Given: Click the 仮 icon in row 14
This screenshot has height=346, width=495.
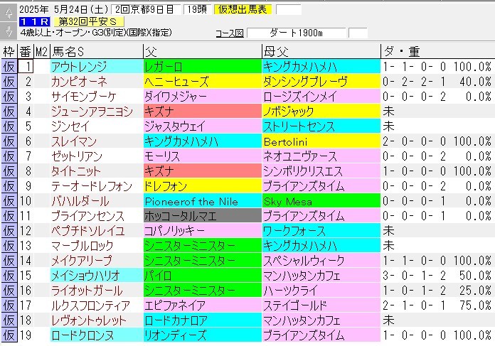Looking at the screenshot, I should pyautogui.click(x=9, y=261).
